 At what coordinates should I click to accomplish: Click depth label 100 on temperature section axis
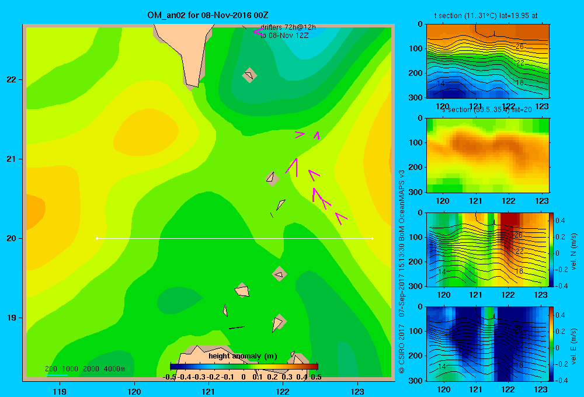click(415, 48)
